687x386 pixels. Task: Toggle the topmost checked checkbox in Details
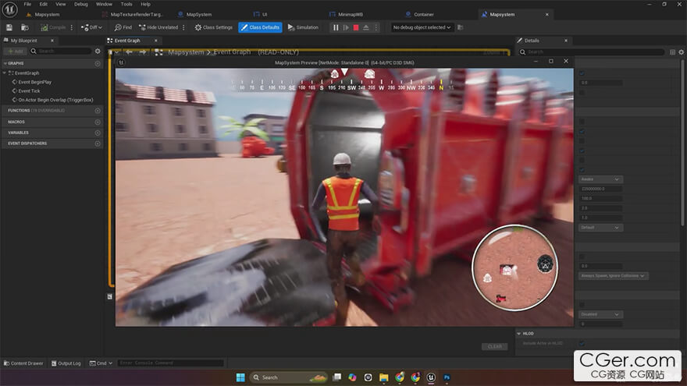(x=582, y=73)
